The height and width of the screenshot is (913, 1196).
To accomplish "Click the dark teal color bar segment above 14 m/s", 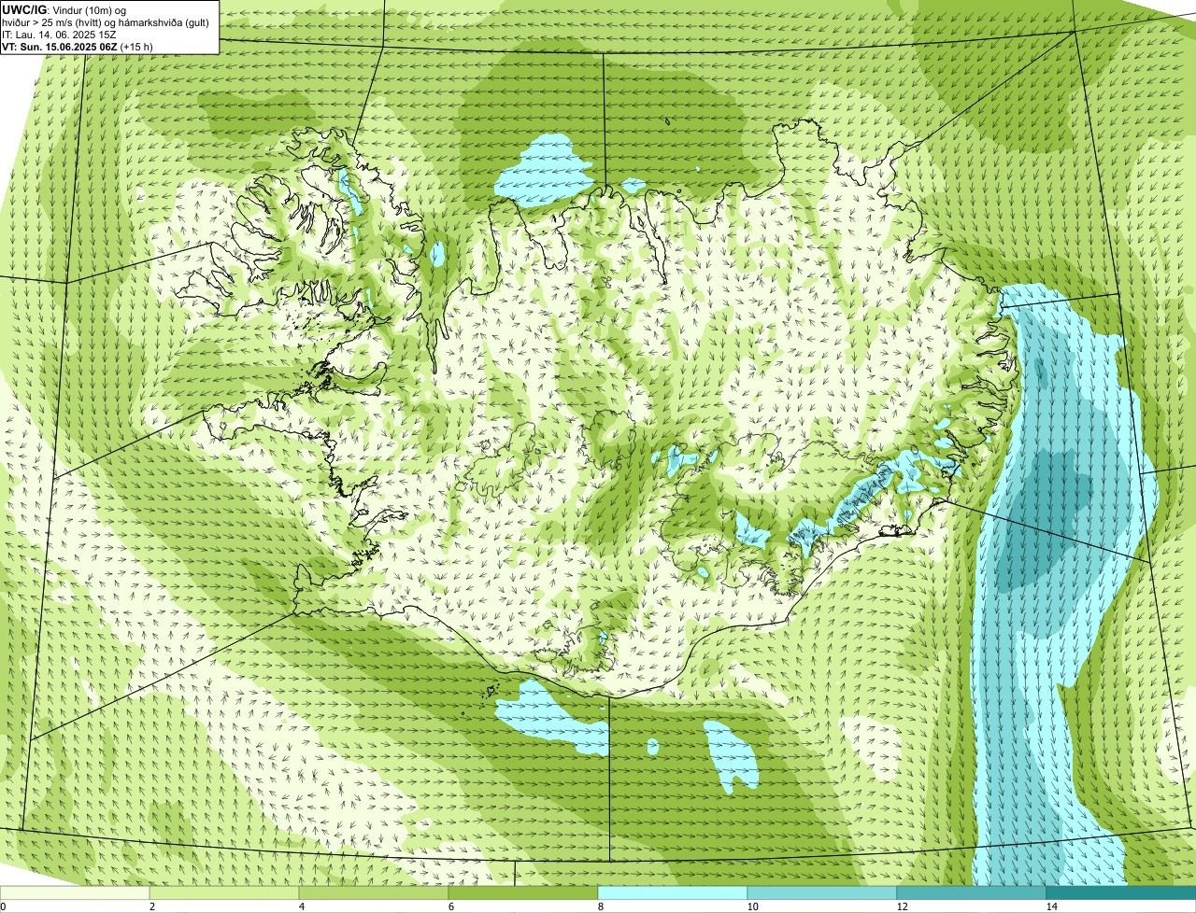I will [x=1121, y=892].
